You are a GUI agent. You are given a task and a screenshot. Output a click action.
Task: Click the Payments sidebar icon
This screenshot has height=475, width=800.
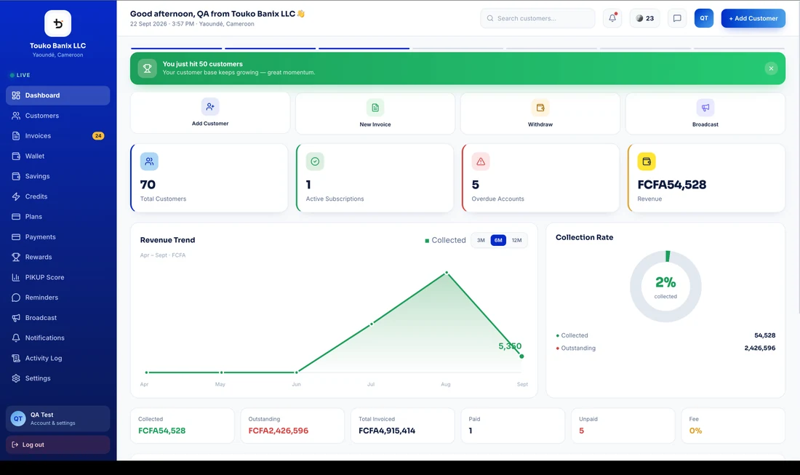tap(16, 236)
